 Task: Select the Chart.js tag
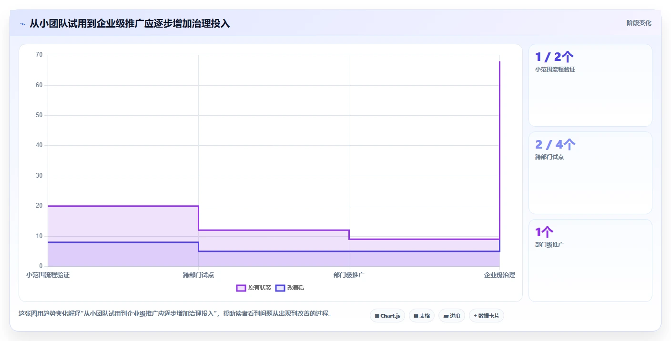(387, 316)
